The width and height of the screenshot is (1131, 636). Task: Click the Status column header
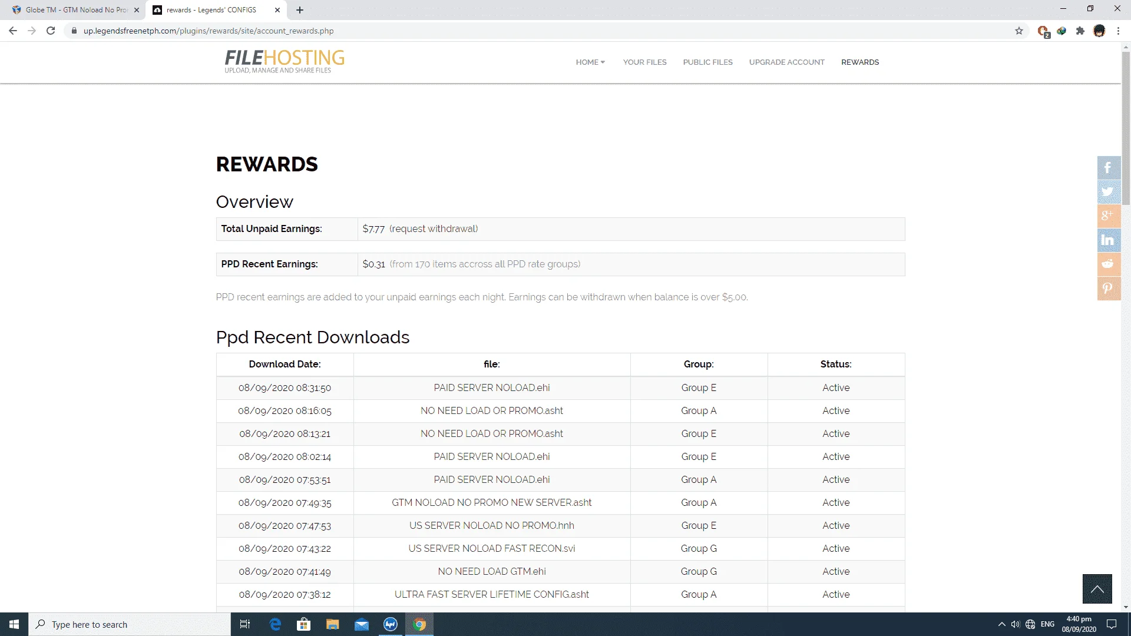[x=836, y=364]
